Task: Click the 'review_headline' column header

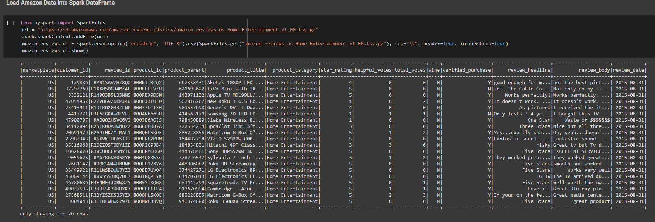Action: click(529, 70)
